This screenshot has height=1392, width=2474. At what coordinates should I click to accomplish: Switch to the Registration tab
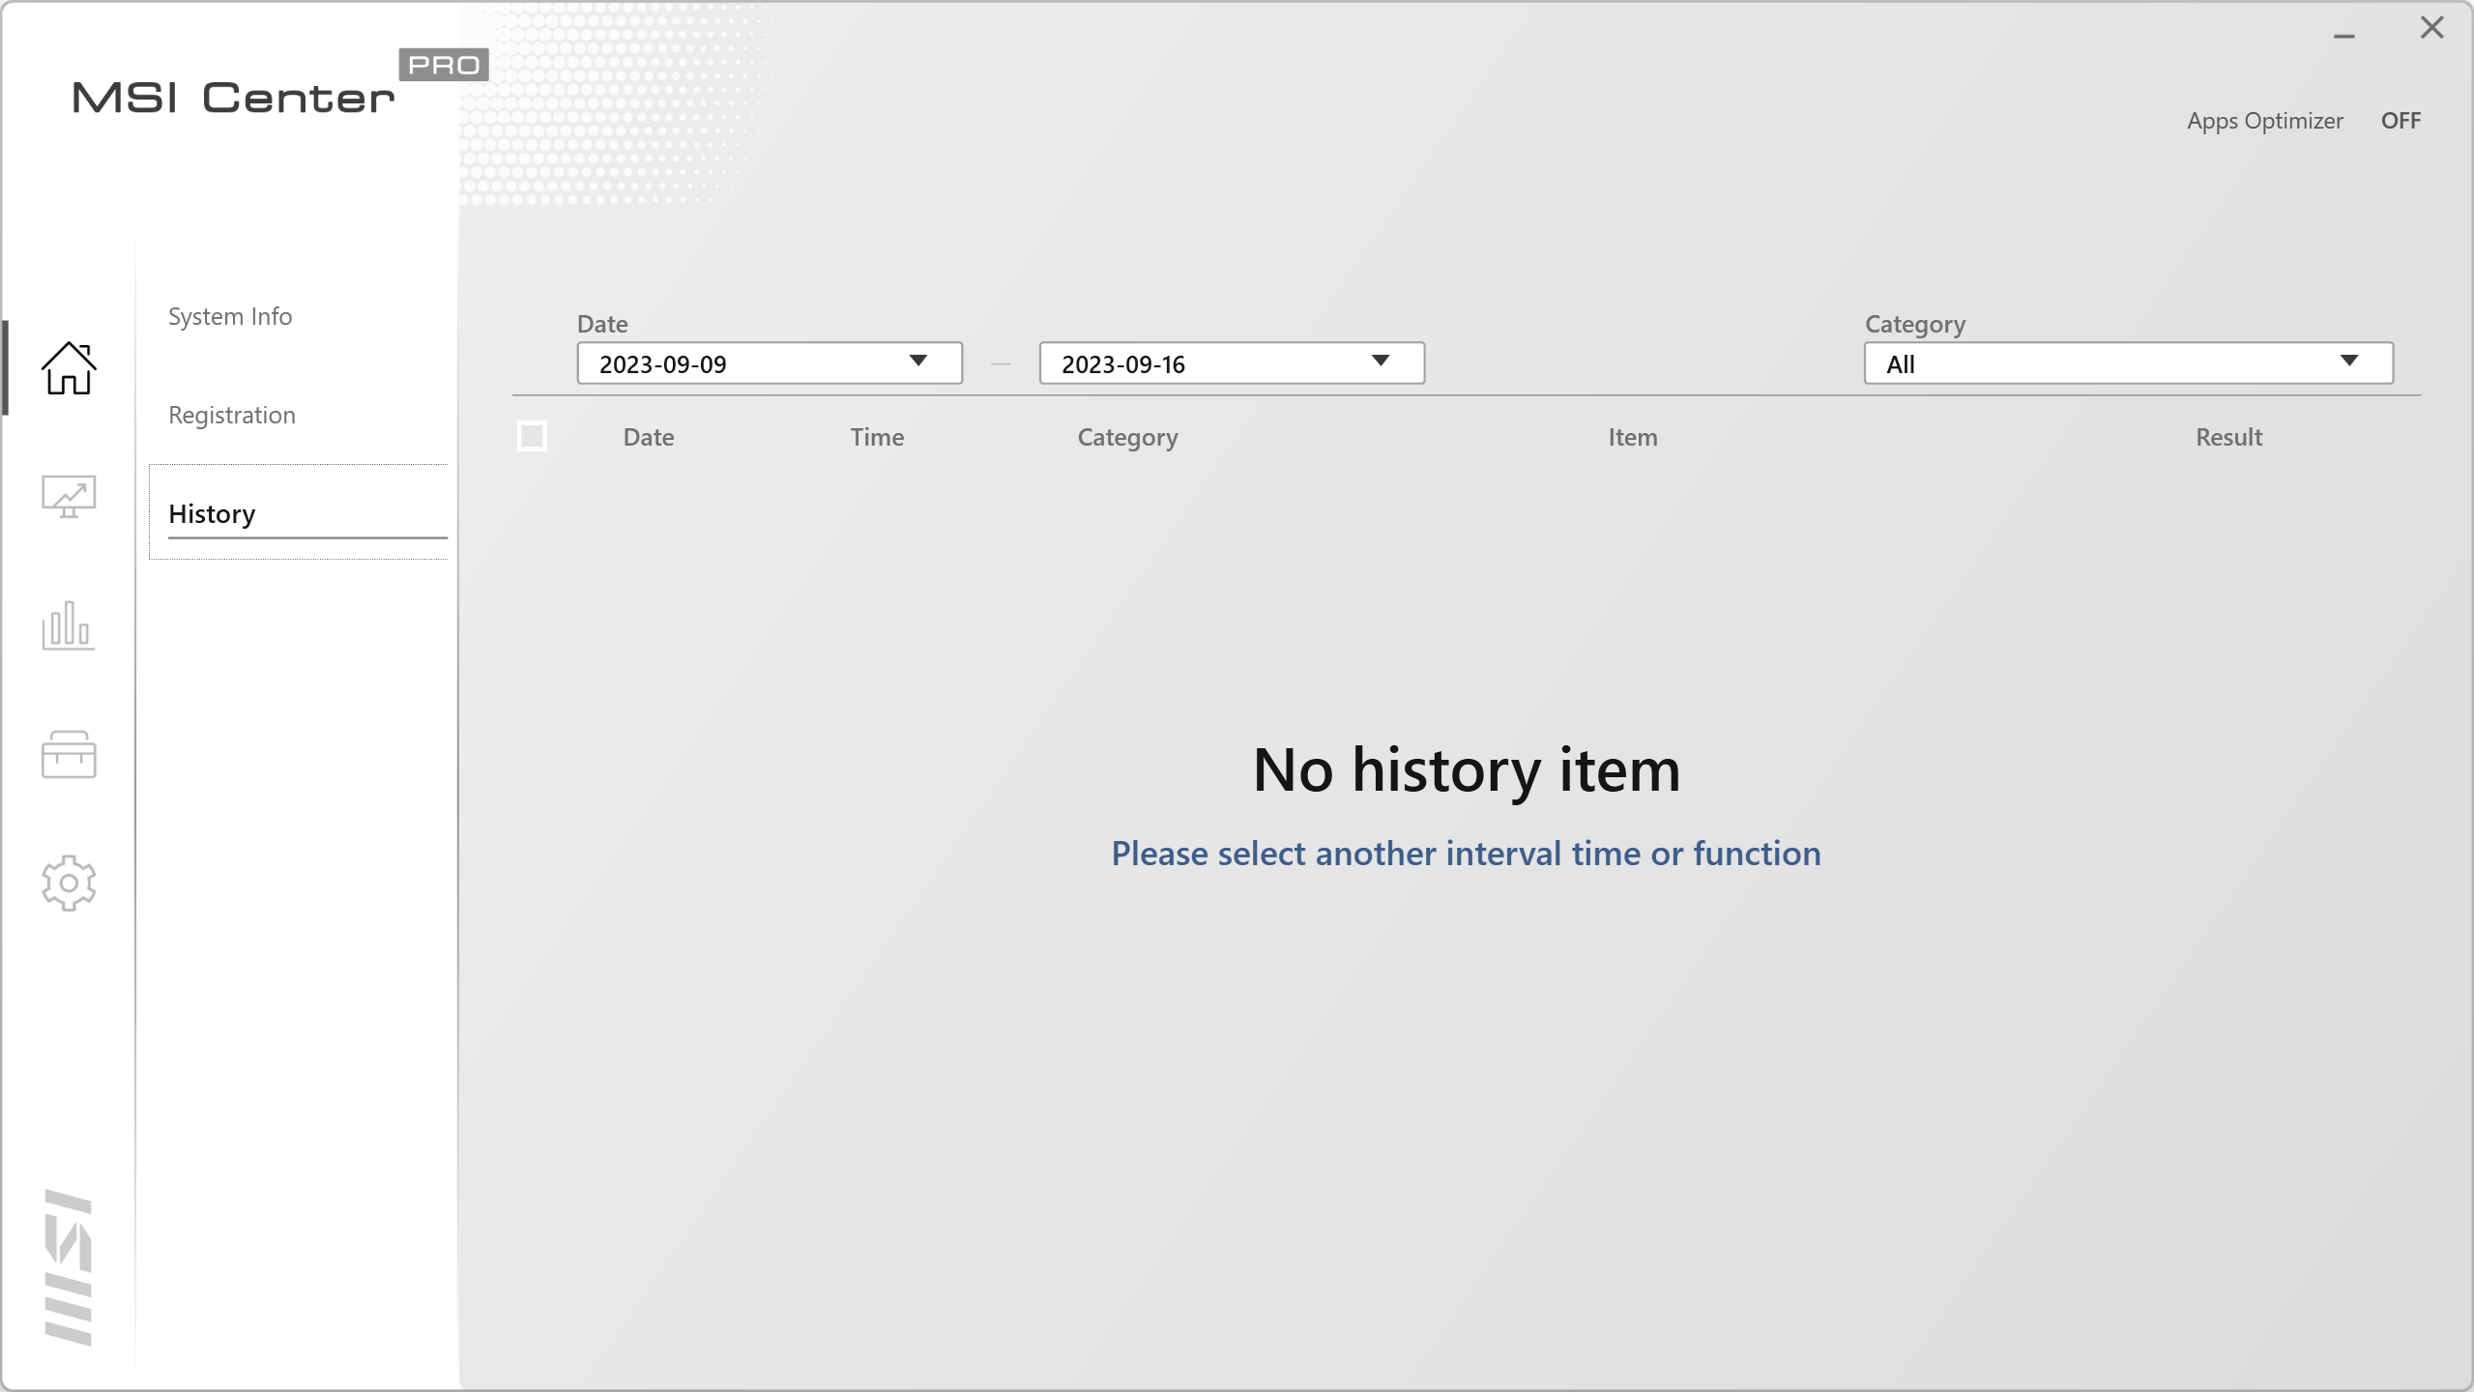[x=232, y=416]
